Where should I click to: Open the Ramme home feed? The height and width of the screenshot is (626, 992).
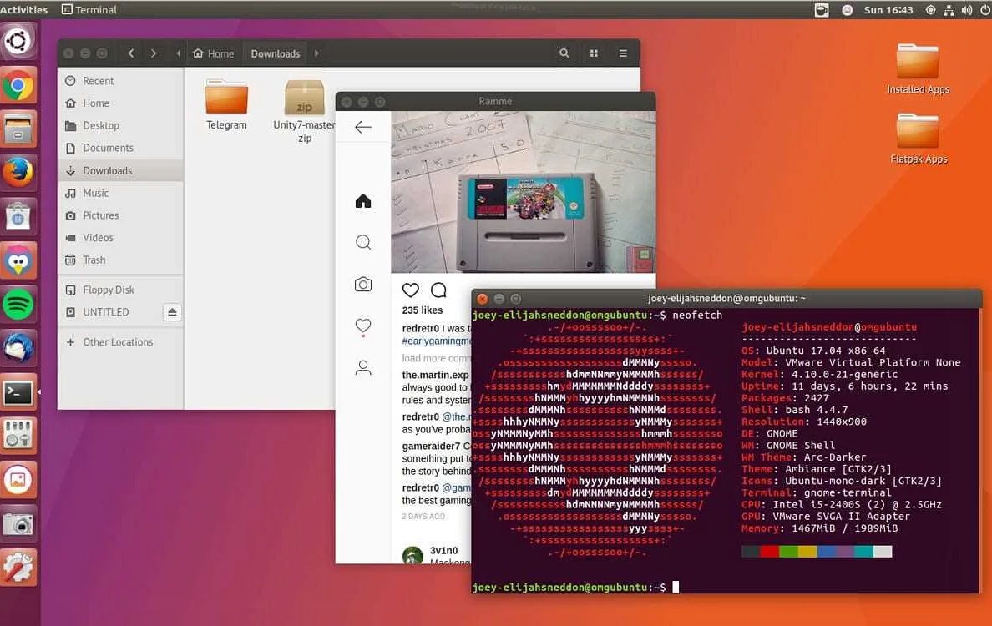363,200
